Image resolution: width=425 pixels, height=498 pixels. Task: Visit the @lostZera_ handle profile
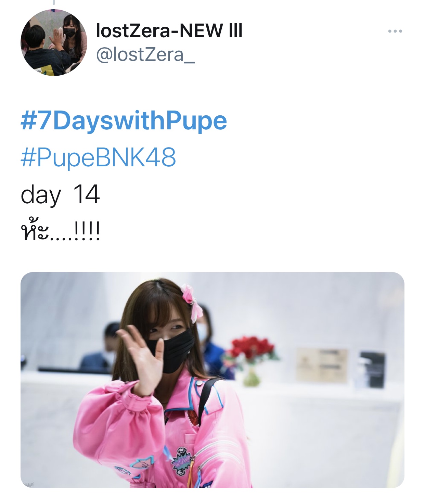point(145,55)
